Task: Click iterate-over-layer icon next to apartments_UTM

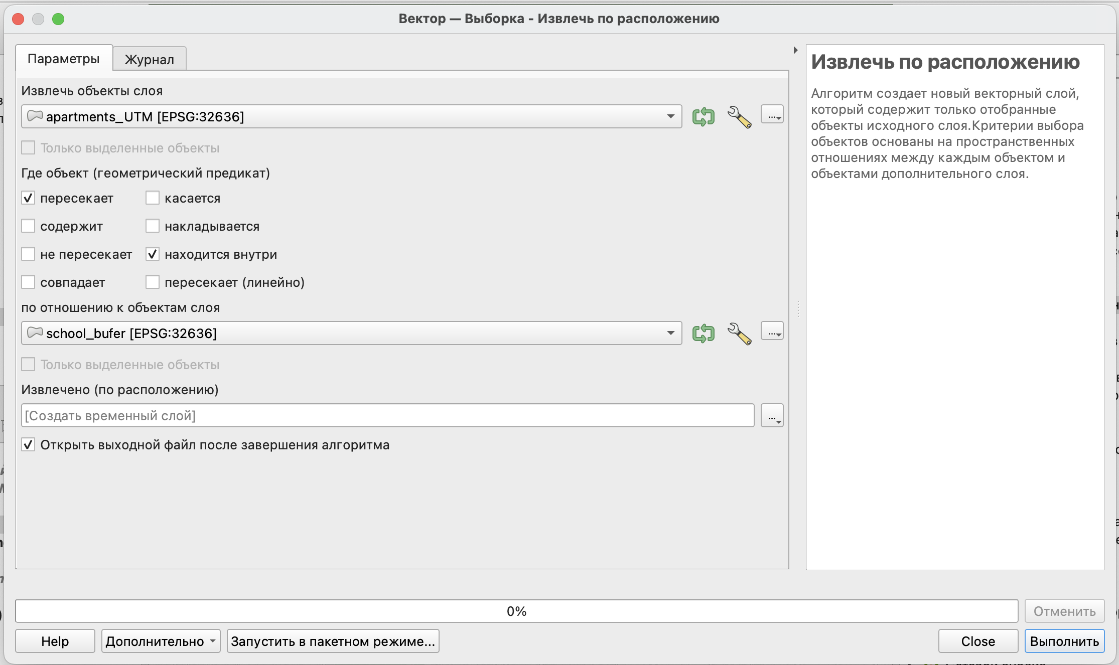Action: [703, 117]
